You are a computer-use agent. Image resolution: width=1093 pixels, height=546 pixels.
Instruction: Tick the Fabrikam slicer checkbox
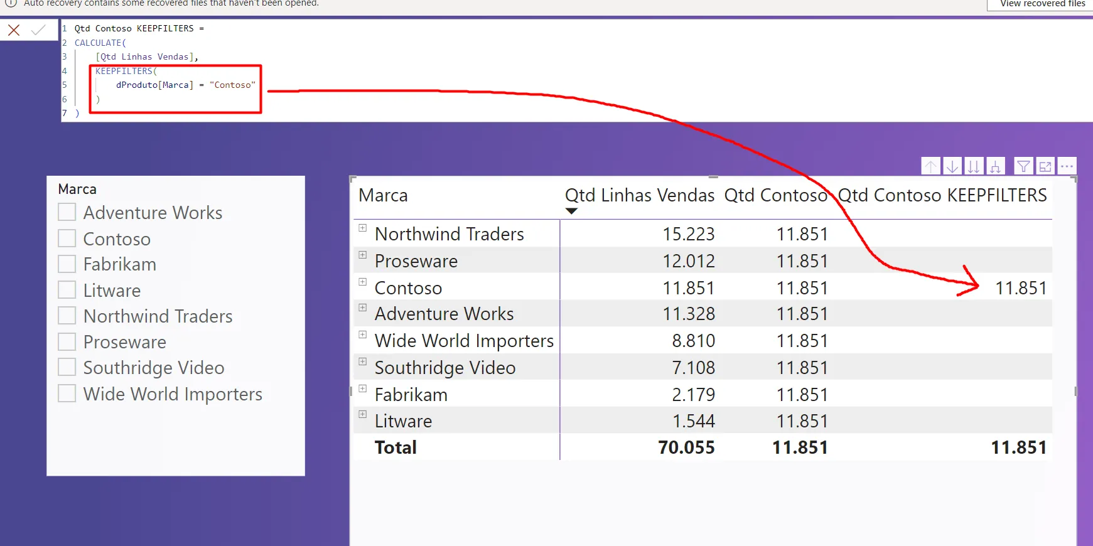coord(67,264)
